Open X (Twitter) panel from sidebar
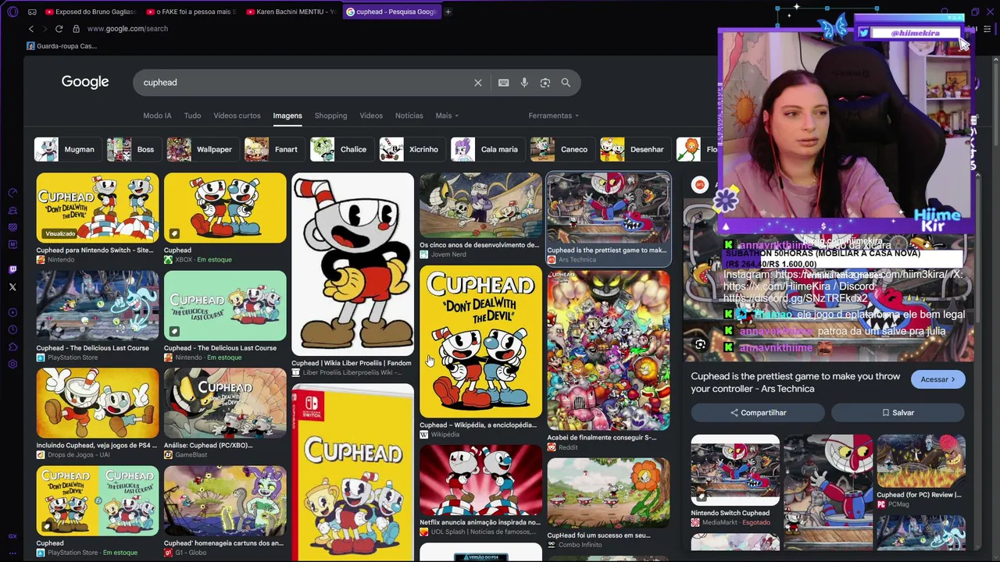The height and width of the screenshot is (562, 1000). pyautogui.click(x=12, y=287)
